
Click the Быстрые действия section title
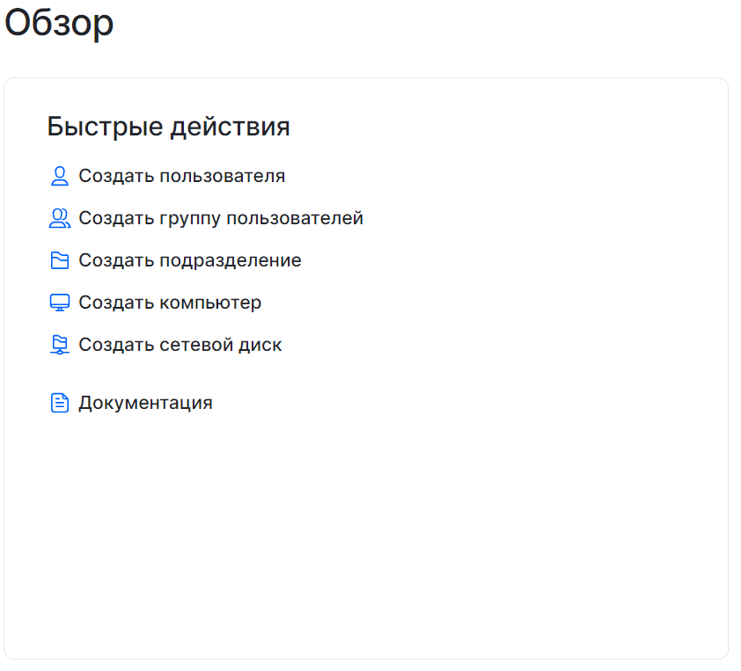coord(167,126)
